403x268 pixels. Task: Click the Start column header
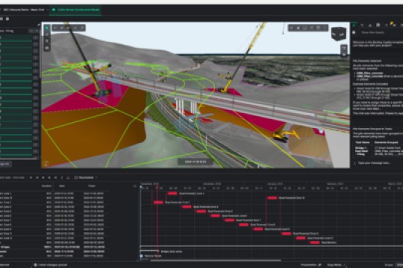(x=62, y=186)
